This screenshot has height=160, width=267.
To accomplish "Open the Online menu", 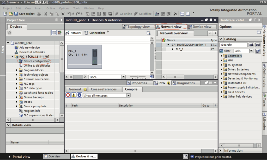I will [x=51, y=8].
